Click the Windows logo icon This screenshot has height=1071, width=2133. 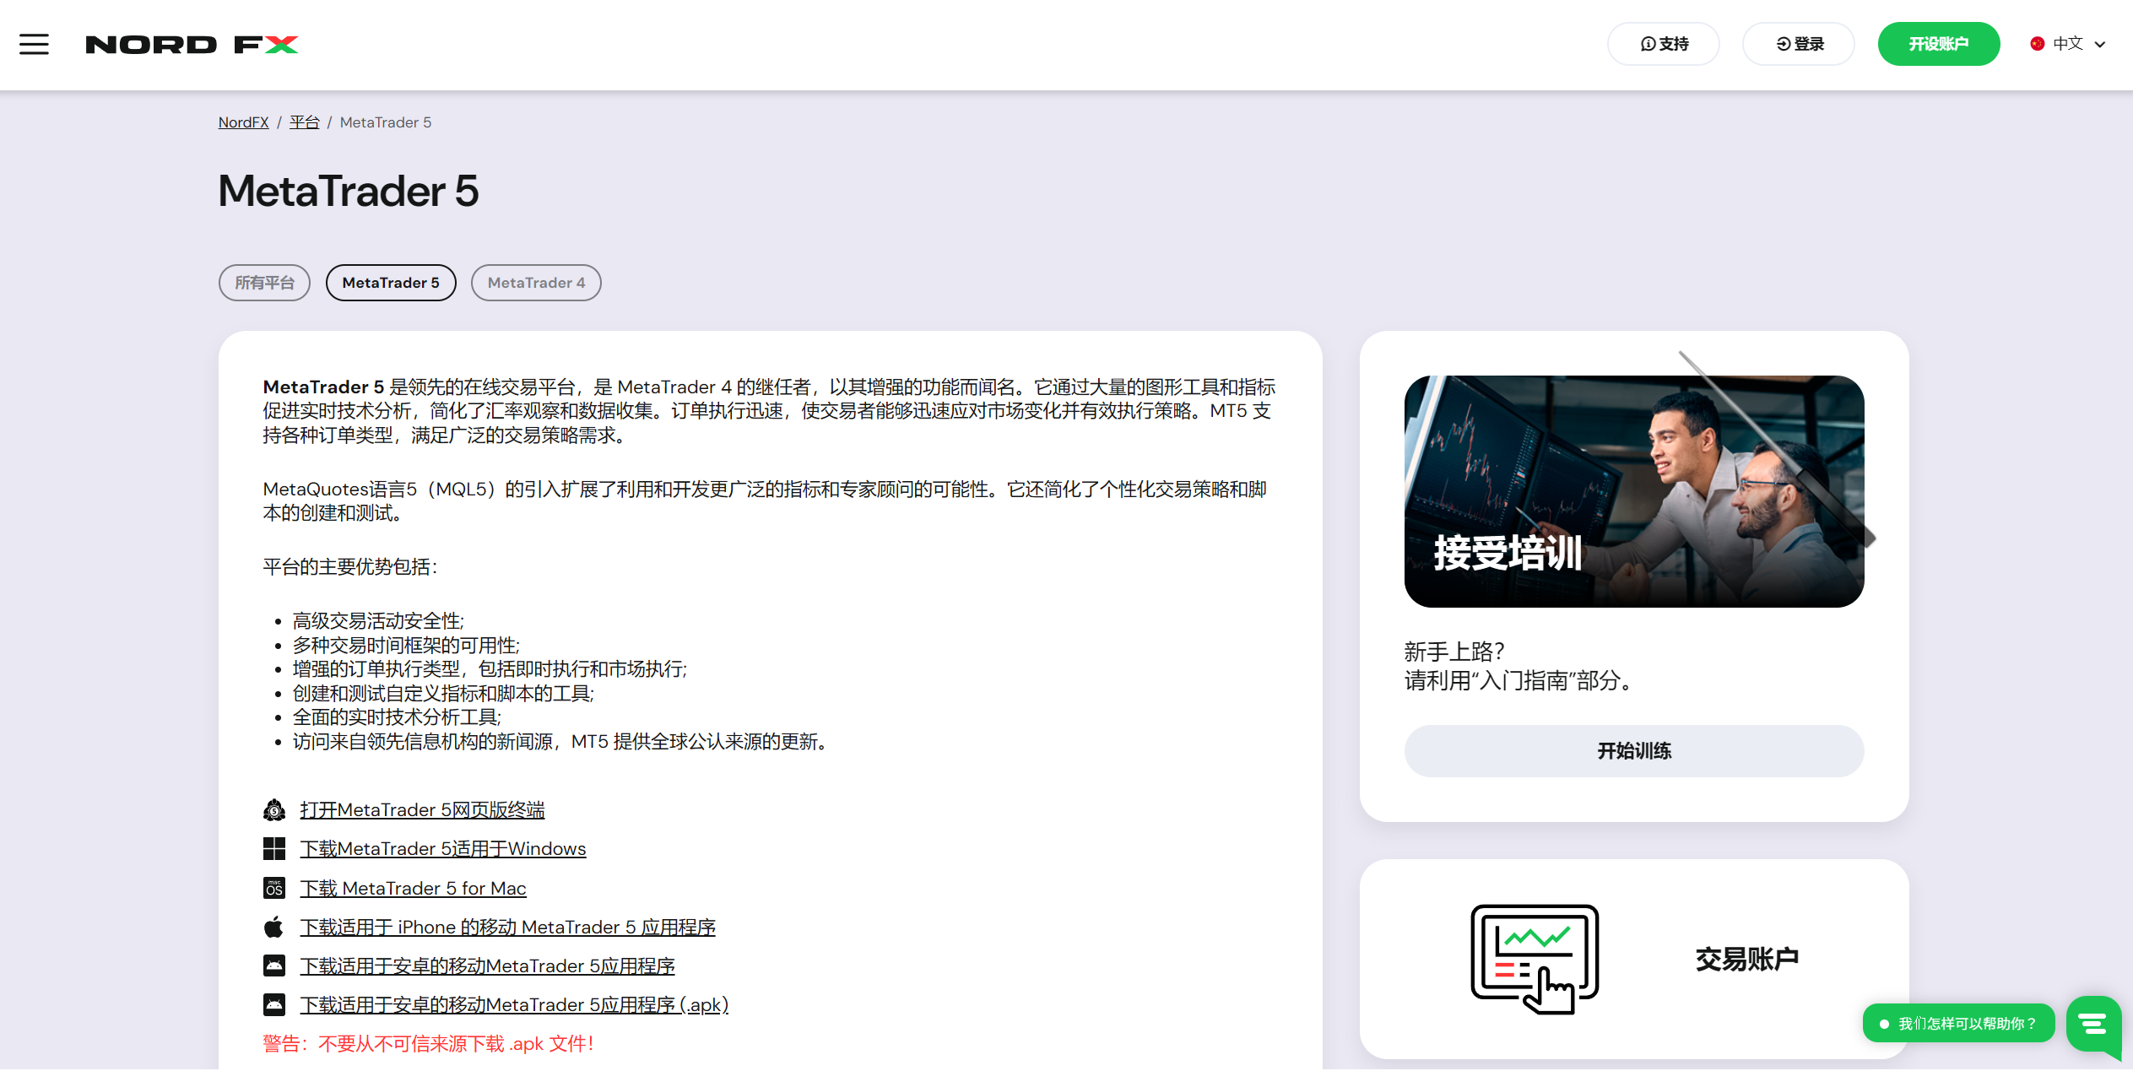274,849
